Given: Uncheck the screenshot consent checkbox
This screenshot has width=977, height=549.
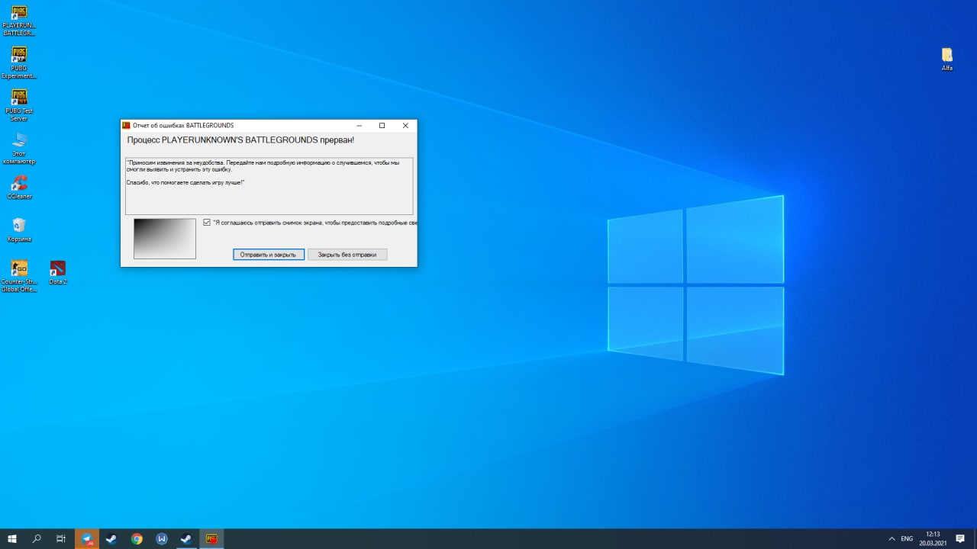Looking at the screenshot, I should click(x=207, y=223).
